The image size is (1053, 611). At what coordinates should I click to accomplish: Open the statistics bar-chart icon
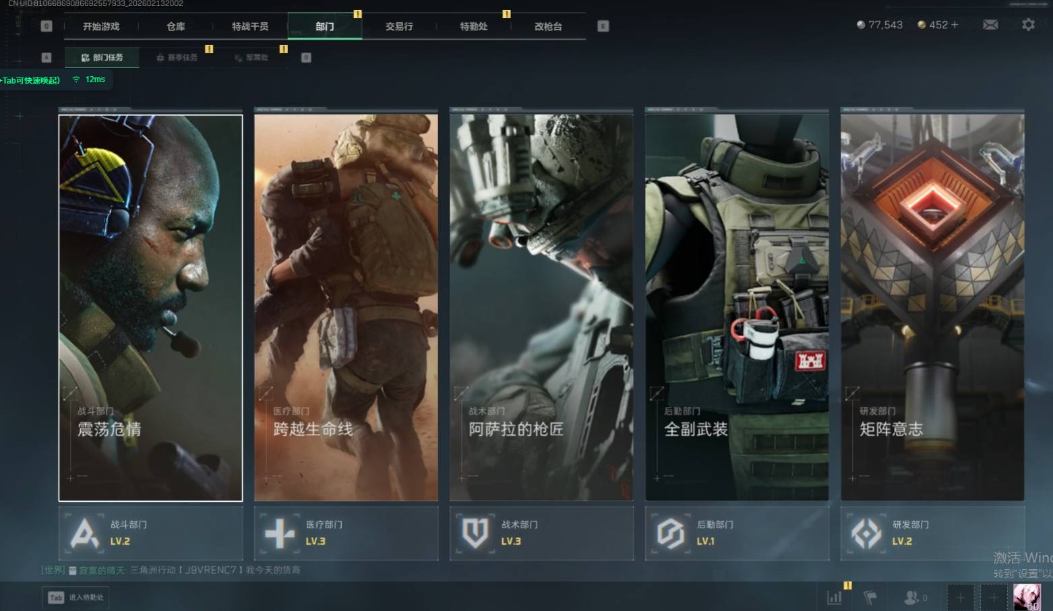(835, 598)
